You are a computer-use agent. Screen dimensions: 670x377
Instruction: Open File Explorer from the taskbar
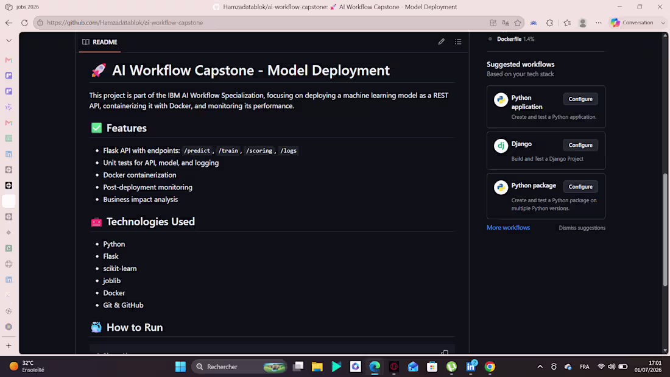click(x=317, y=367)
